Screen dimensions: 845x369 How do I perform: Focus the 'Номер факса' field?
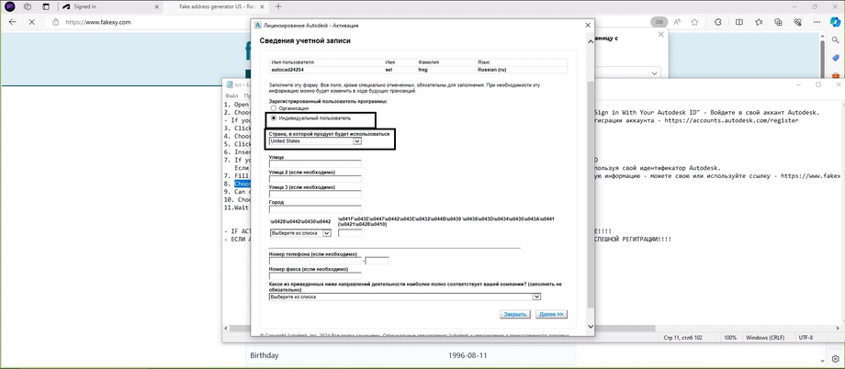click(315, 275)
